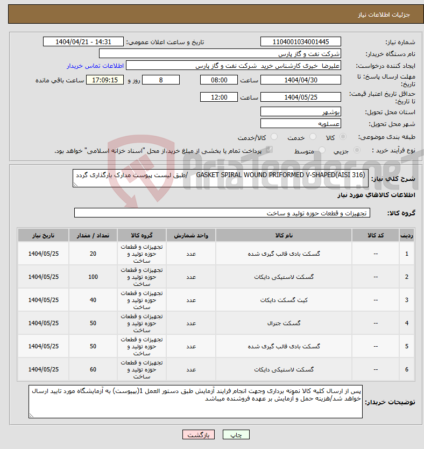Click the request creator name field
Screen dimensions: 424x449
click(234, 66)
